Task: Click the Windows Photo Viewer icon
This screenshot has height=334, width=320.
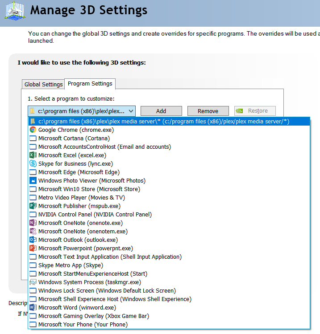Action: (33, 181)
